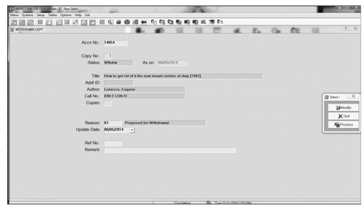364x205 pixels.
Task: Click the Author field Lonesco, Eugene
Action: click(144, 90)
